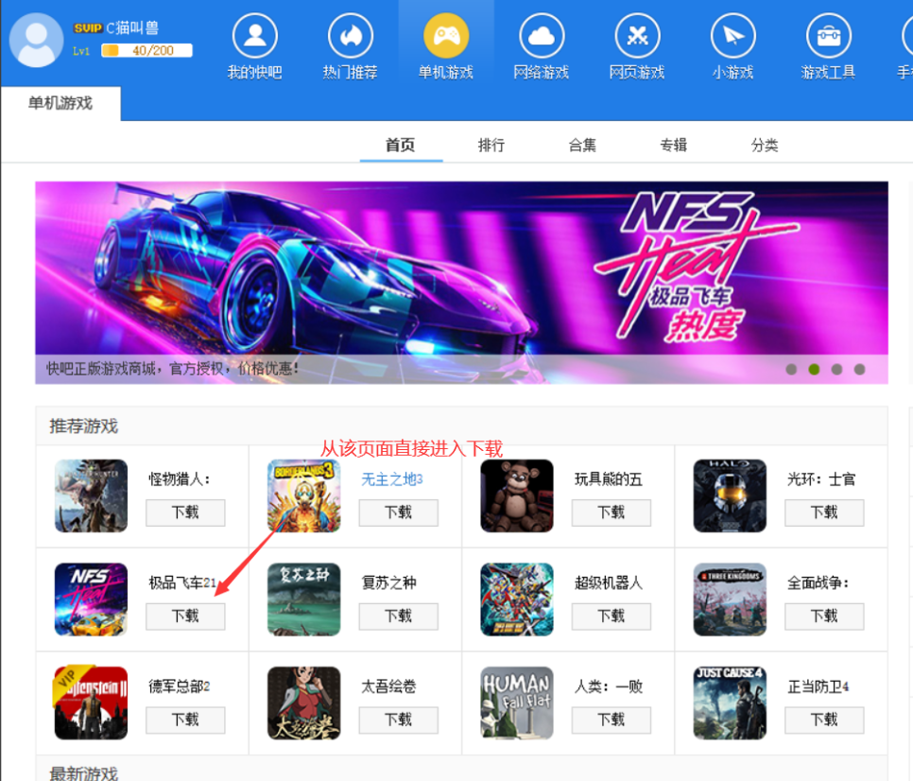The height and width of the screenshot is (781, 913).
Task: Open 怪物猎人: title text
Action: tap(180, 479)
